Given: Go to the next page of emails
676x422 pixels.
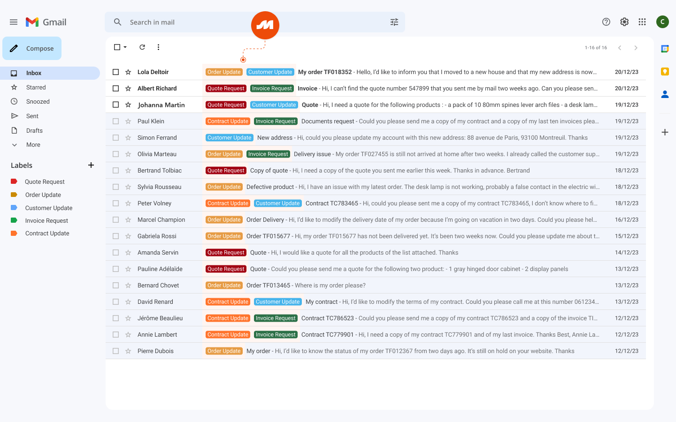Looking at the screenshot, I should click(x=636, y=48).
